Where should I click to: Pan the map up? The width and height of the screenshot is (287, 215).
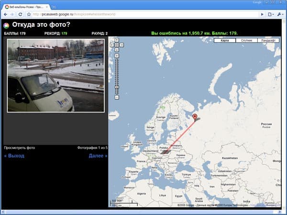click(x=117, y=40)
